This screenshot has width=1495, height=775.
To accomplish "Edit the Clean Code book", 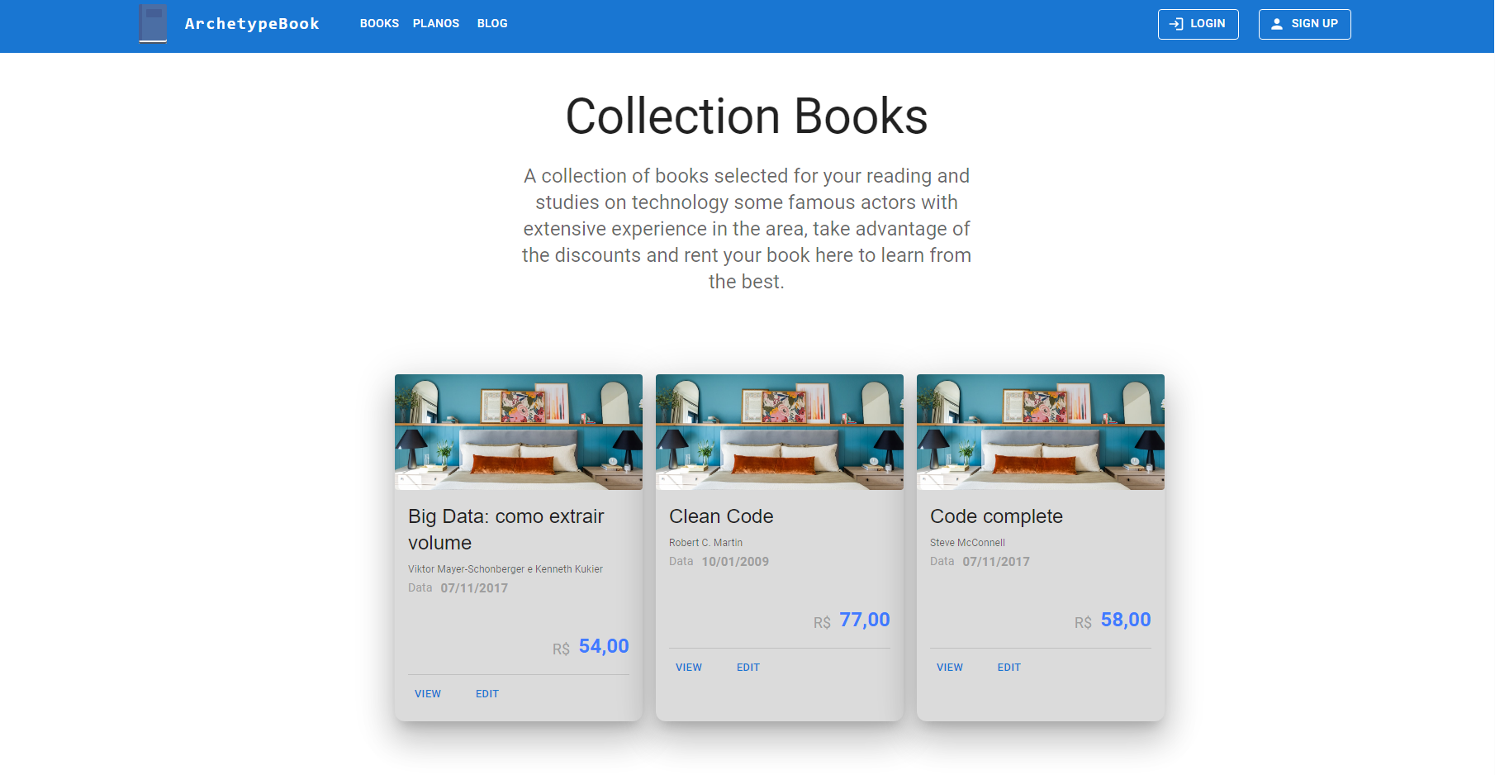I will pyautogui.click(x=748, y=668).
